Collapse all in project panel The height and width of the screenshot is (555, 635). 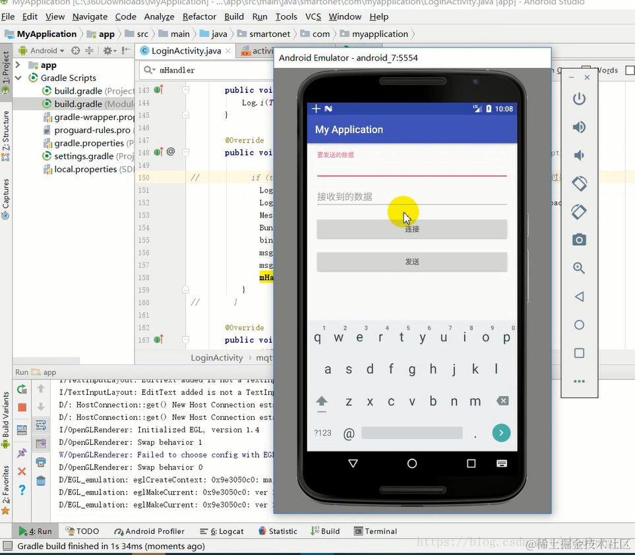coord(89,51)
